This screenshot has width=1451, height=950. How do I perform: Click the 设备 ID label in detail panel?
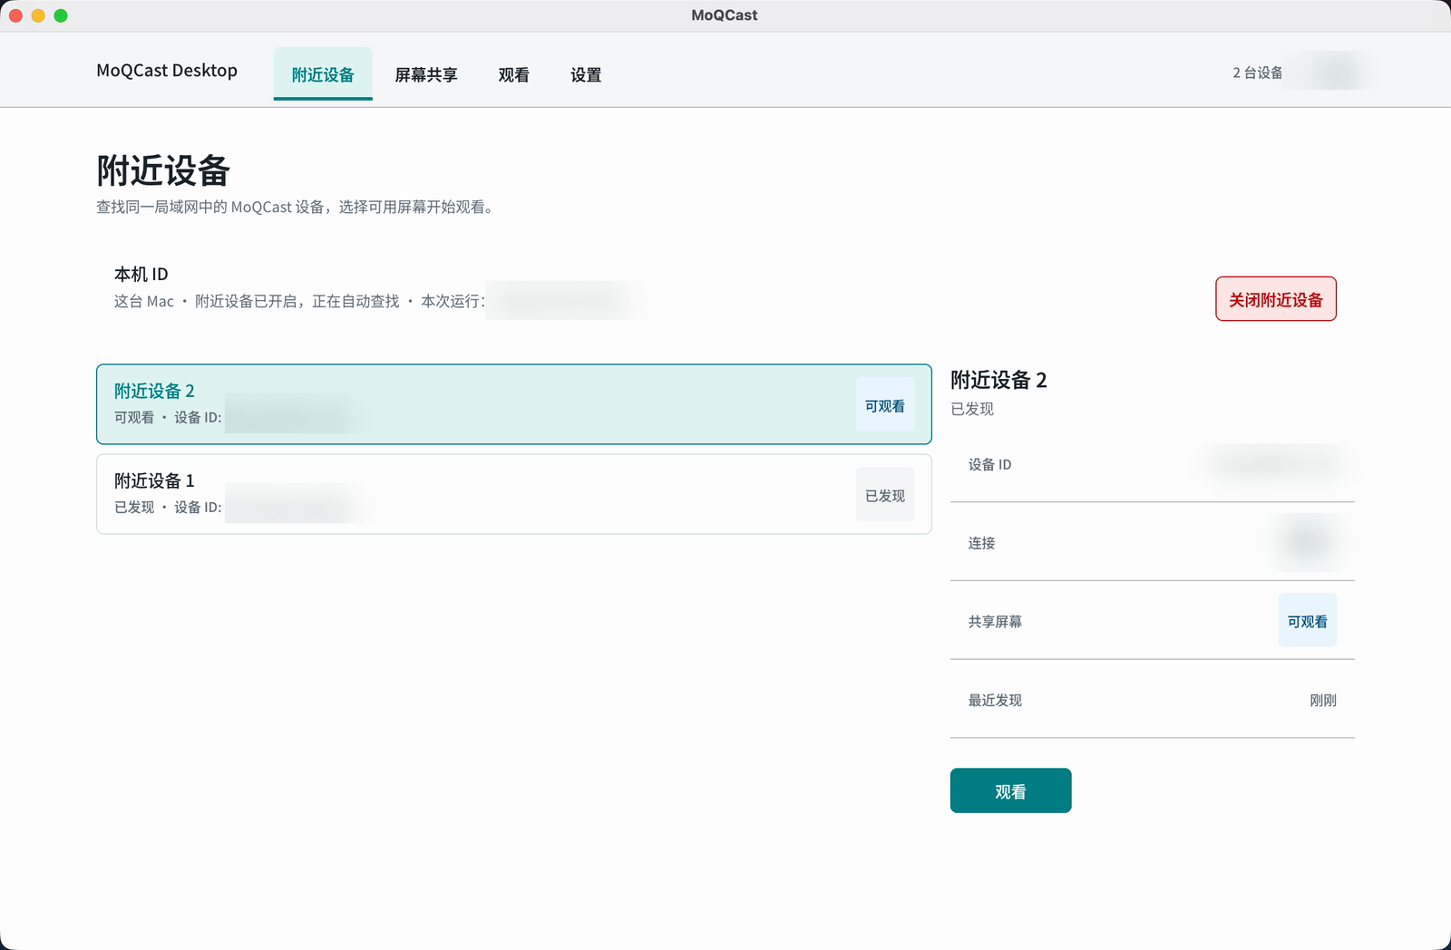989,464
